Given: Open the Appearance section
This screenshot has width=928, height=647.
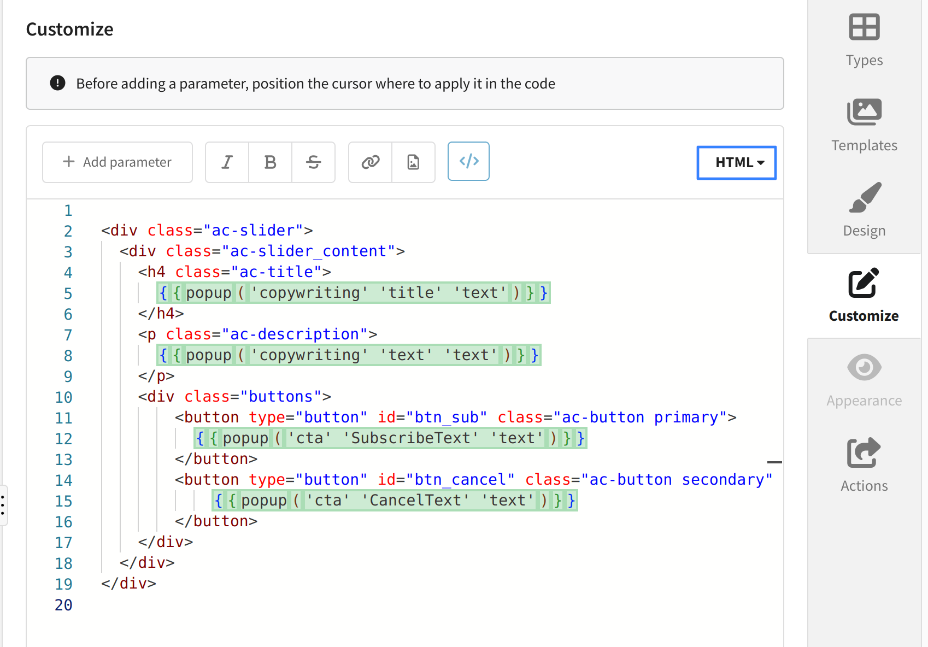Looking at the screenshot, I should click(x=864, y=381).
